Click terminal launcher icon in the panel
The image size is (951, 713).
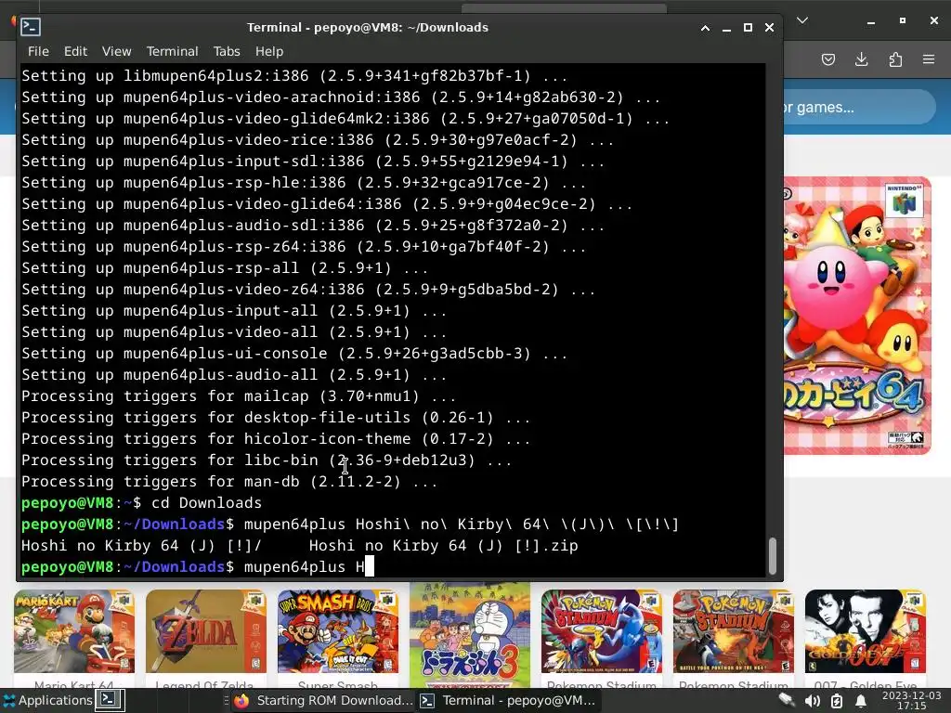[110, 700]
